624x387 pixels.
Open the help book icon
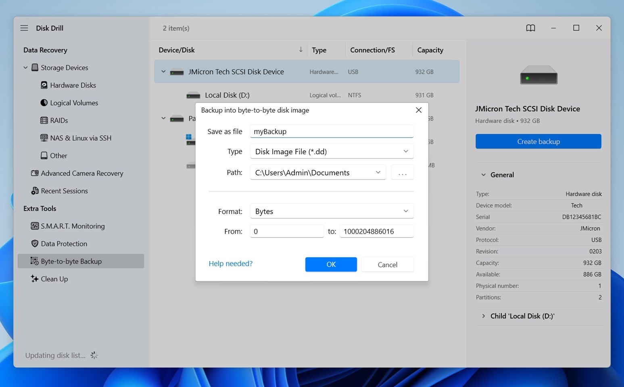click(x=530, y=28)
